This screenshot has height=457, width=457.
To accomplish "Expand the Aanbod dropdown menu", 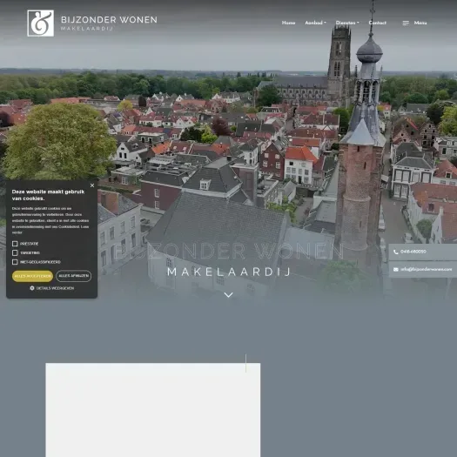I will 315,23.
